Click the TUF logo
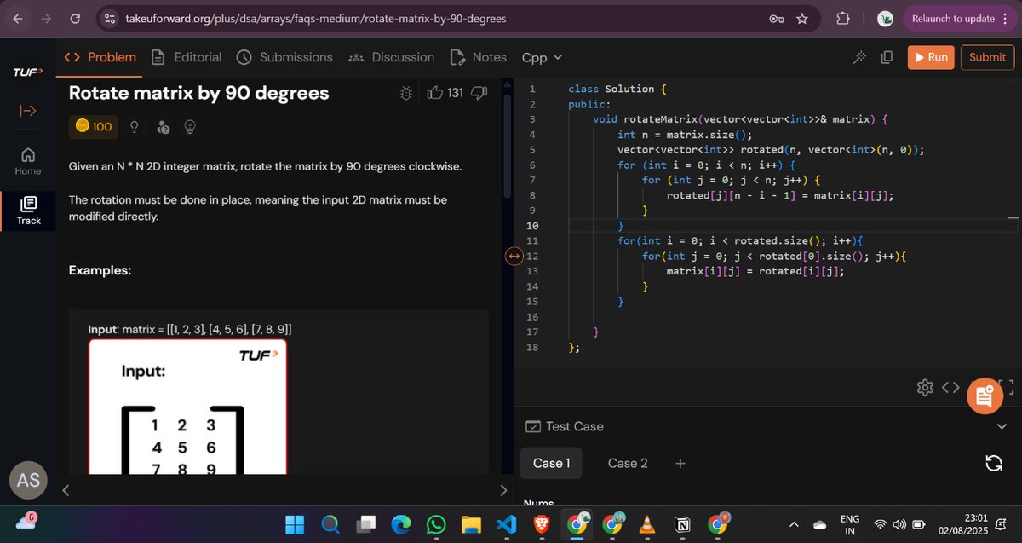 28,72
